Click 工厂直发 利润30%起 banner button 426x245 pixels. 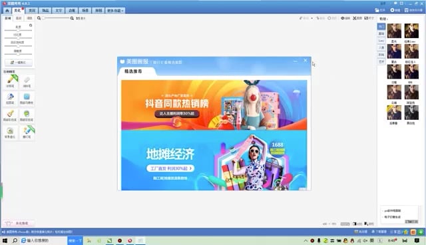[x=170, y=168]
